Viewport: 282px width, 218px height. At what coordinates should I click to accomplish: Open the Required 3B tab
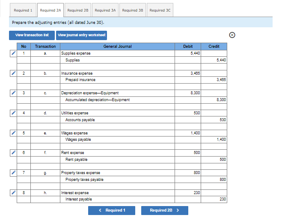[x=133, y=10]
